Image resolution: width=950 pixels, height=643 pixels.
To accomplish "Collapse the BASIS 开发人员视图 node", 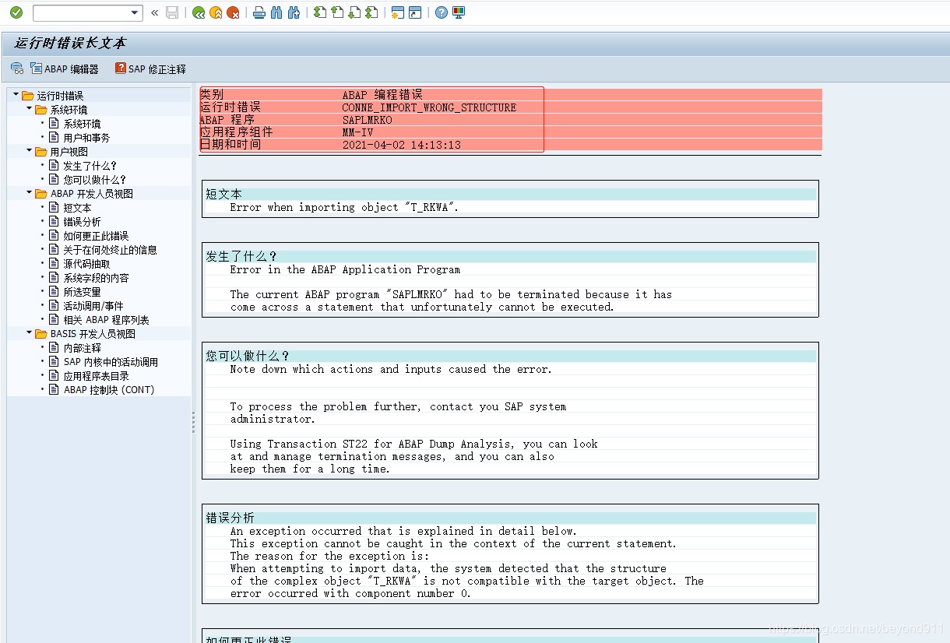I will click(29, 333).
